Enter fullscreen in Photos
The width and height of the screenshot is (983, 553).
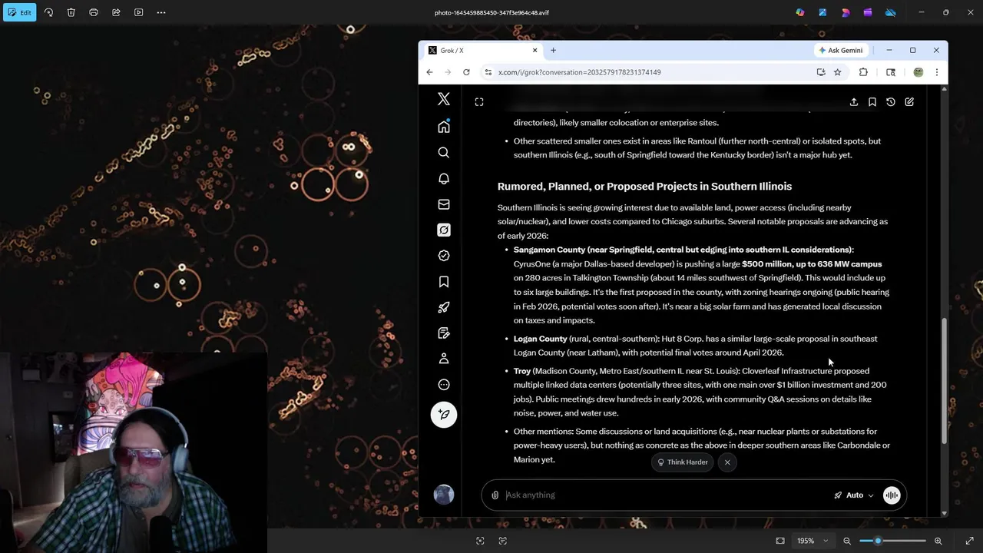969,541
